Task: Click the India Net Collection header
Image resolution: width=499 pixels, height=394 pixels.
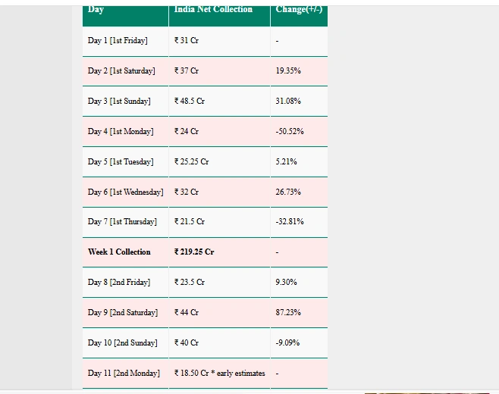Action: coord(213,10)
